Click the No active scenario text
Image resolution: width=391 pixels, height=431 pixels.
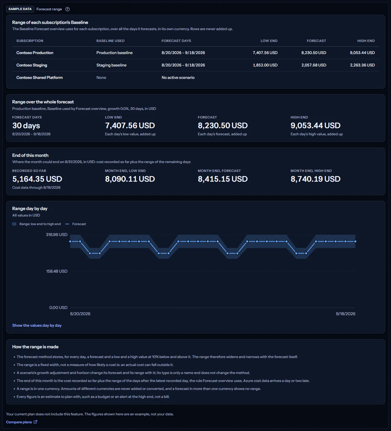(x=178, y=77)
